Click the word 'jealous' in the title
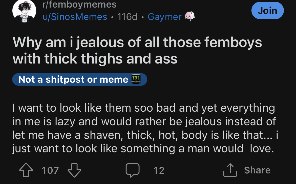This screenshot has height=184, width=296. tap(100, 43)
